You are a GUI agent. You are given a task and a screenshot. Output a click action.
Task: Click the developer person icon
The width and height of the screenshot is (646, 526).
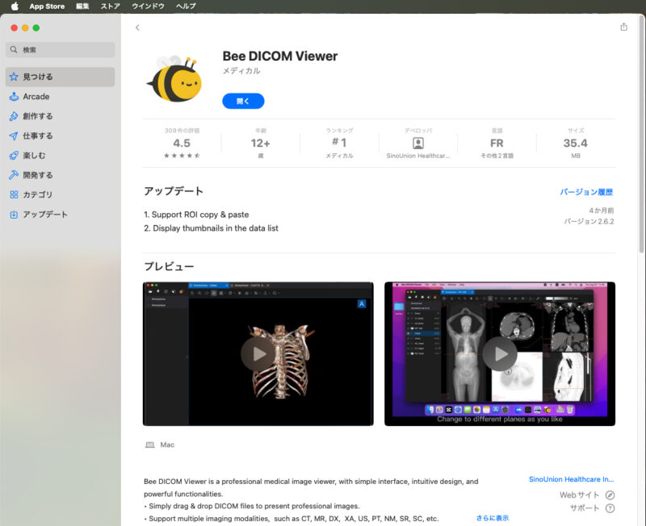tap(418, 143)
